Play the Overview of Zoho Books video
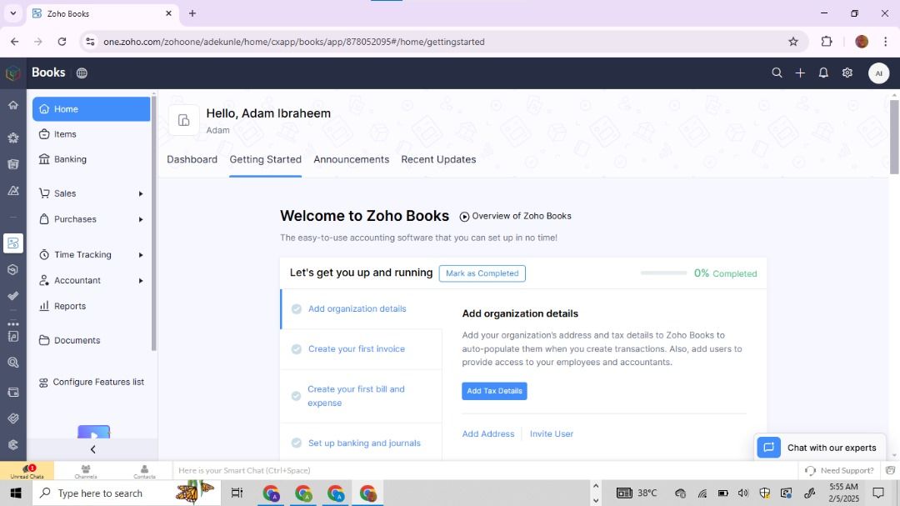Image resolution: width=900 pixels, height=506 pixels. pos(515,216)
